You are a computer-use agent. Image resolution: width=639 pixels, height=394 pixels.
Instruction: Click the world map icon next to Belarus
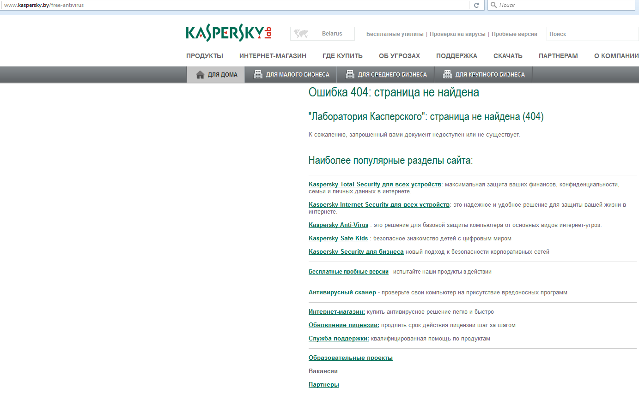click(x=301, y=34)
